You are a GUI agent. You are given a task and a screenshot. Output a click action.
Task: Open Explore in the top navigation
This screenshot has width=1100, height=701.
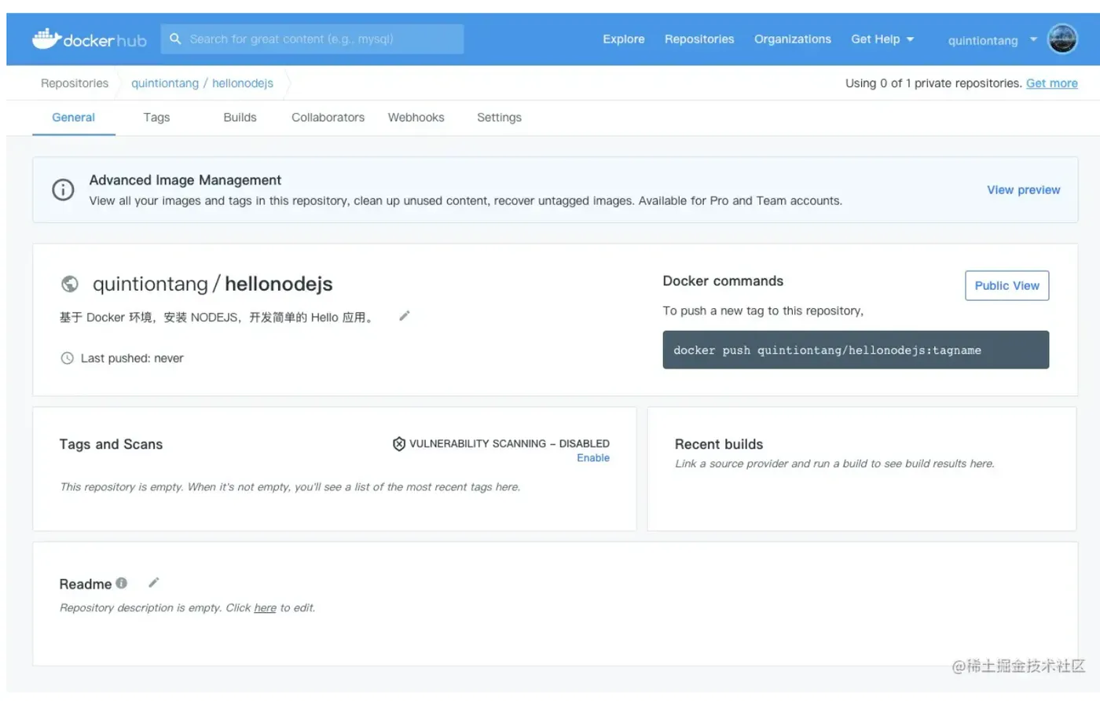[624, 39]
